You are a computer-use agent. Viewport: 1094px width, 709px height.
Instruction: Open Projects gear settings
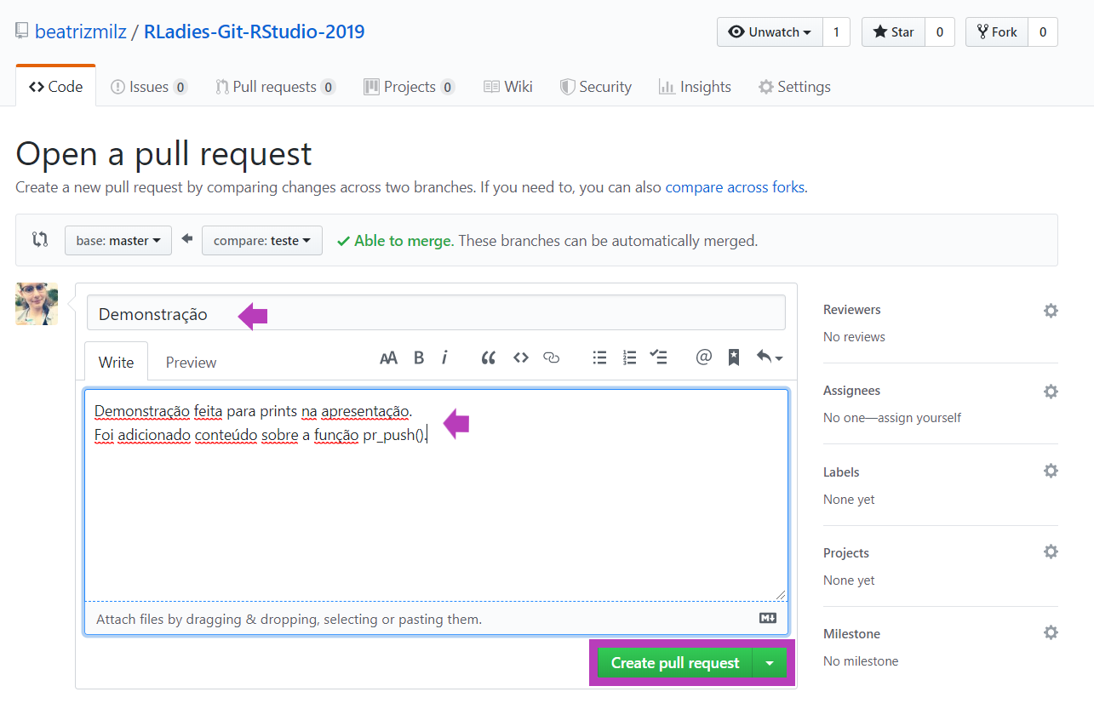click(1051, 552)
